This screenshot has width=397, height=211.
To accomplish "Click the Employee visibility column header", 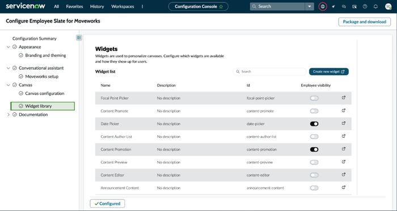I will click(316, 85).
